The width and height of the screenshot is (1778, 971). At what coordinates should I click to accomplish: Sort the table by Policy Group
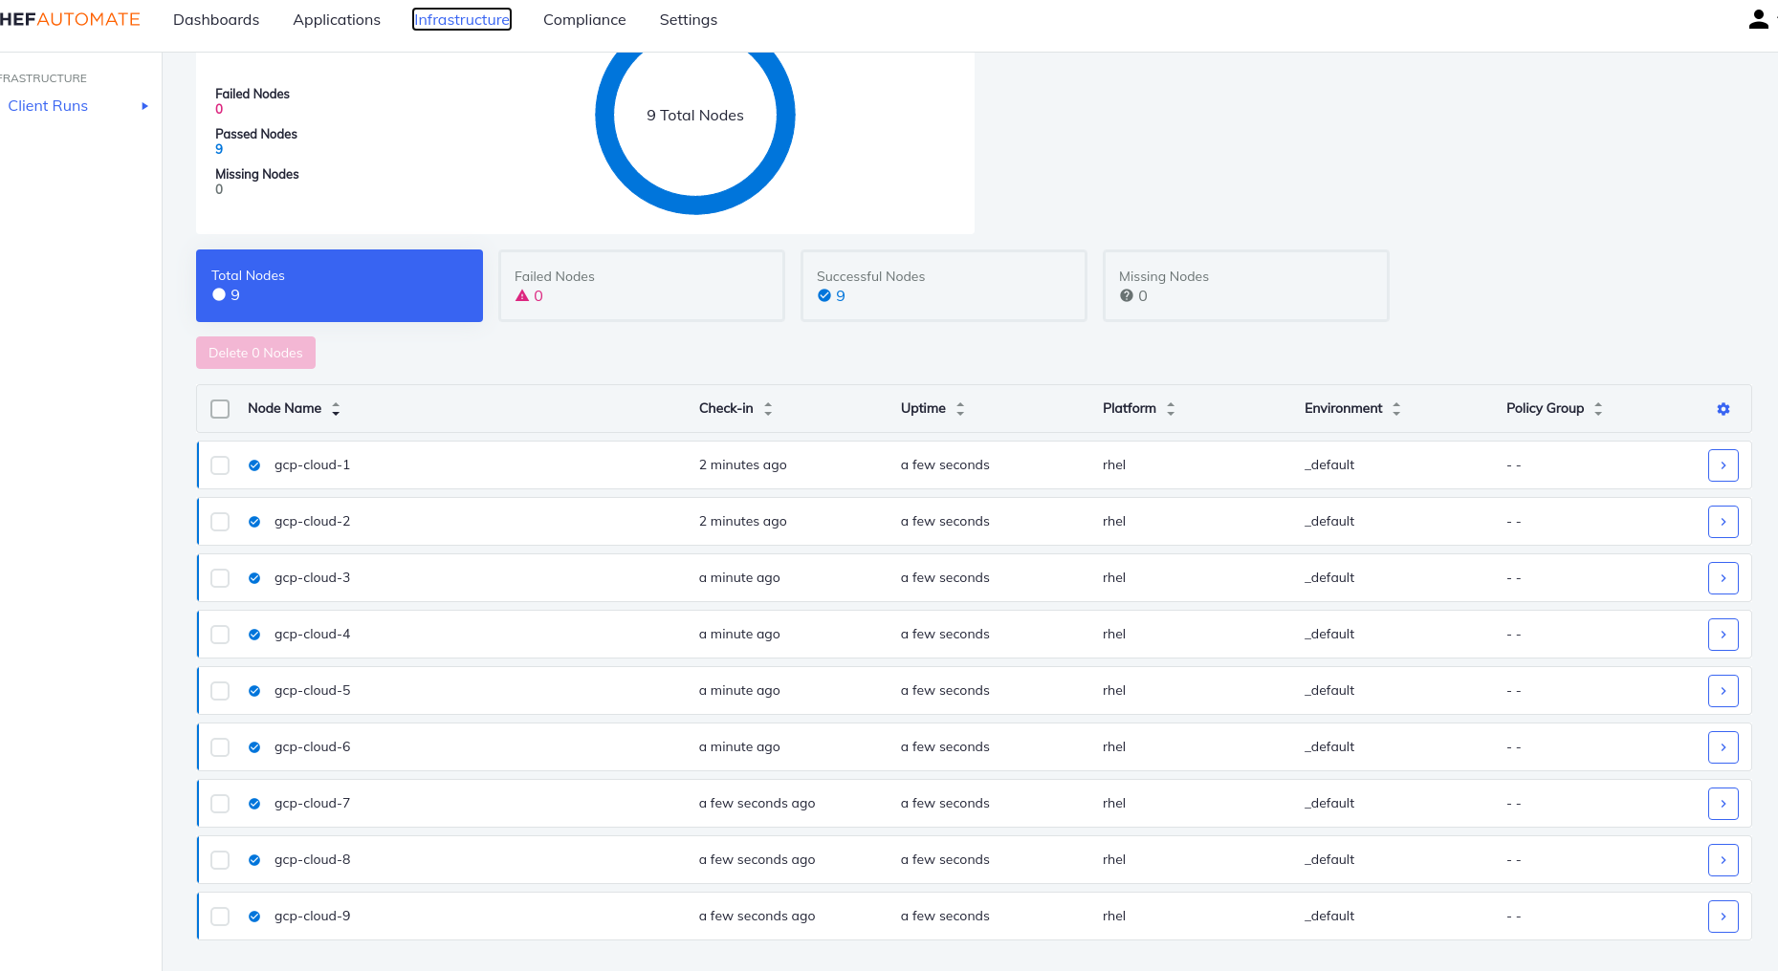[1598, 409]
